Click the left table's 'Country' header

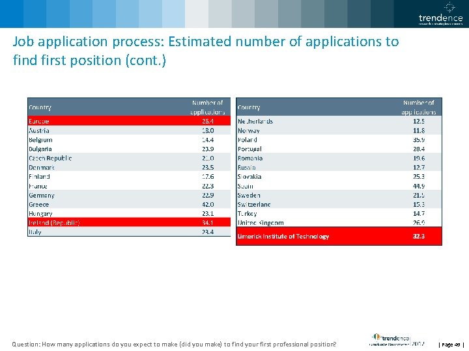40,107
